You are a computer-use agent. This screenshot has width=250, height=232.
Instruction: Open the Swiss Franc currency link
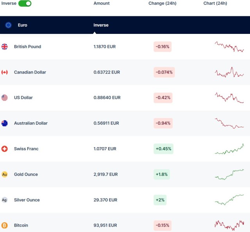tap(26, 149)
